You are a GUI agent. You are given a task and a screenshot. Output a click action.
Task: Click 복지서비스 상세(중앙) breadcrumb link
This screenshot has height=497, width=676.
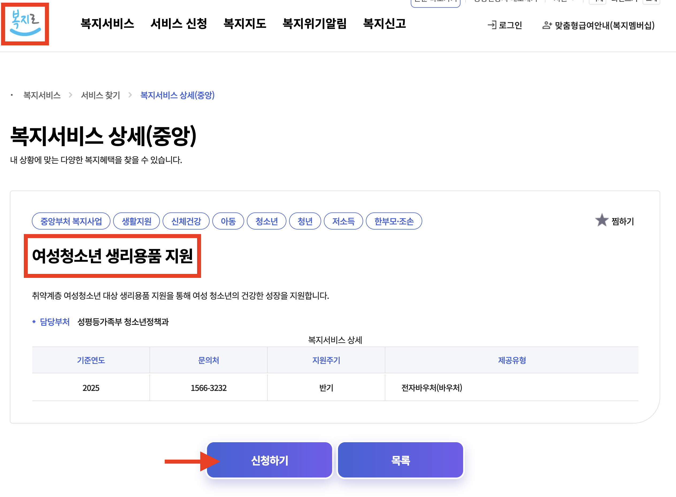(x=177, y=95)
